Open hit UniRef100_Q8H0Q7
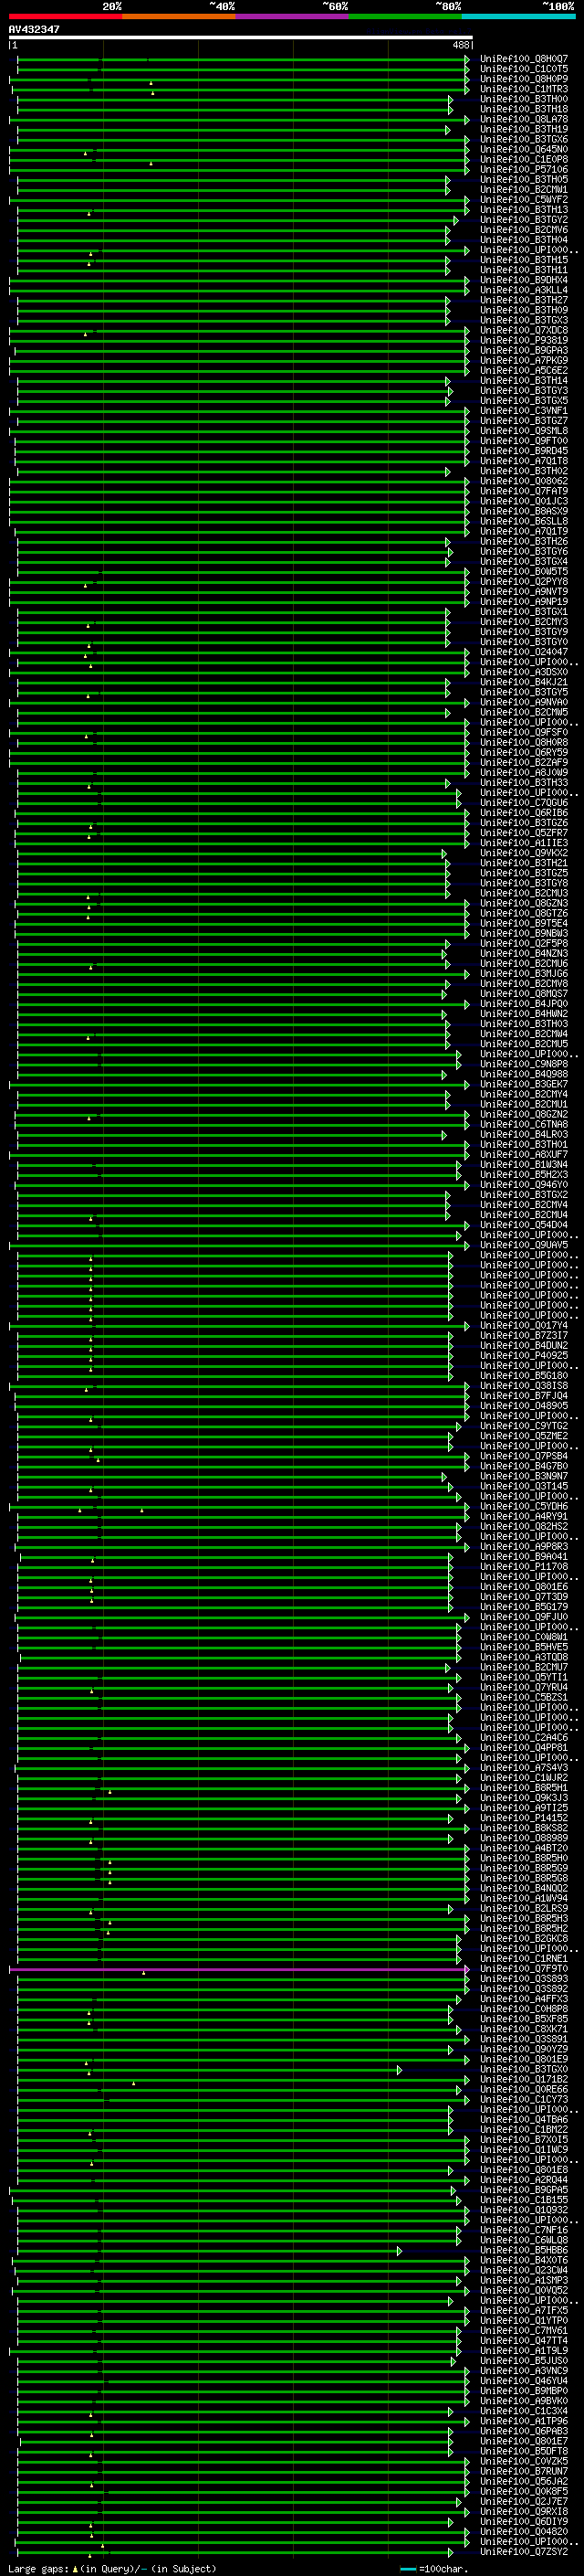This screenshot has height=2576, width=584. pyautogui.click(x=524, y=59)
